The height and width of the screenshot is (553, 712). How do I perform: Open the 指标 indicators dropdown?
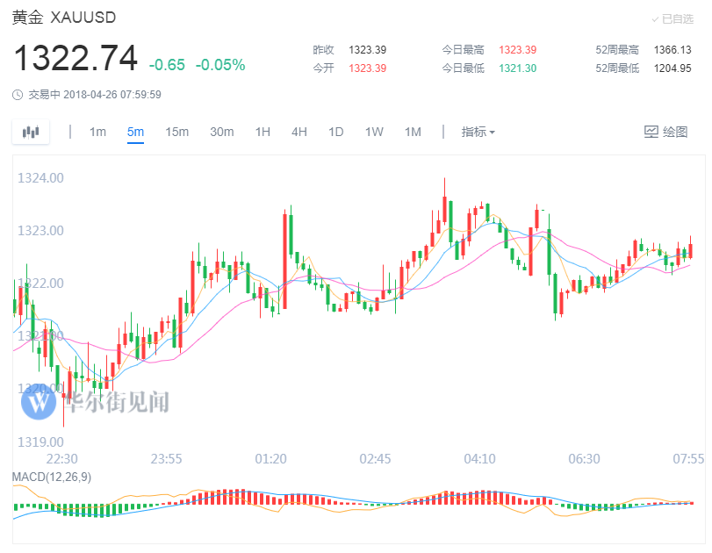[x=475, y=131]
